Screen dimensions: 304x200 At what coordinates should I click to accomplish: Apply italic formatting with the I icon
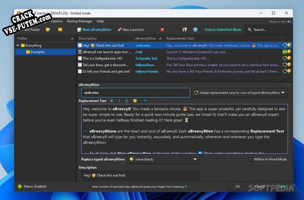[119, 101]
